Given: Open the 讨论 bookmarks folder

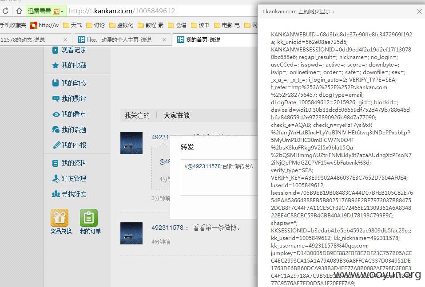Looking at the screenshot, I should 95,25.
